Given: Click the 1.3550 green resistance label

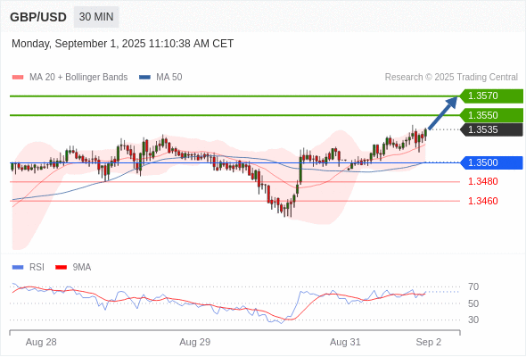Looking at the screenshot, I should tap(491, 115).
